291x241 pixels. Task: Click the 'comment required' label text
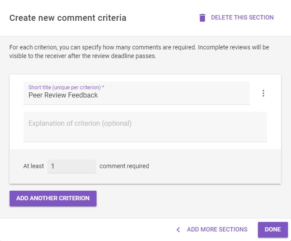click(124, 166)
